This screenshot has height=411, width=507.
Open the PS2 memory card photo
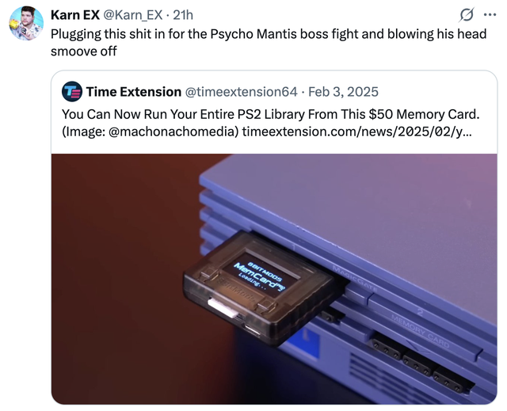click(274, 279)
